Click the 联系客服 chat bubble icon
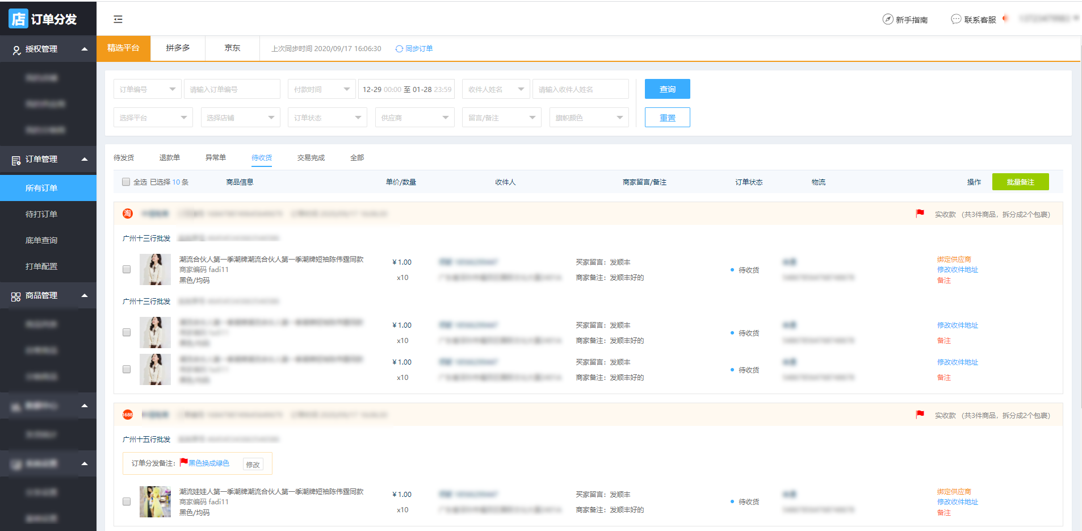The height and width of the screenshot is (531, 1082). (956, 19)
